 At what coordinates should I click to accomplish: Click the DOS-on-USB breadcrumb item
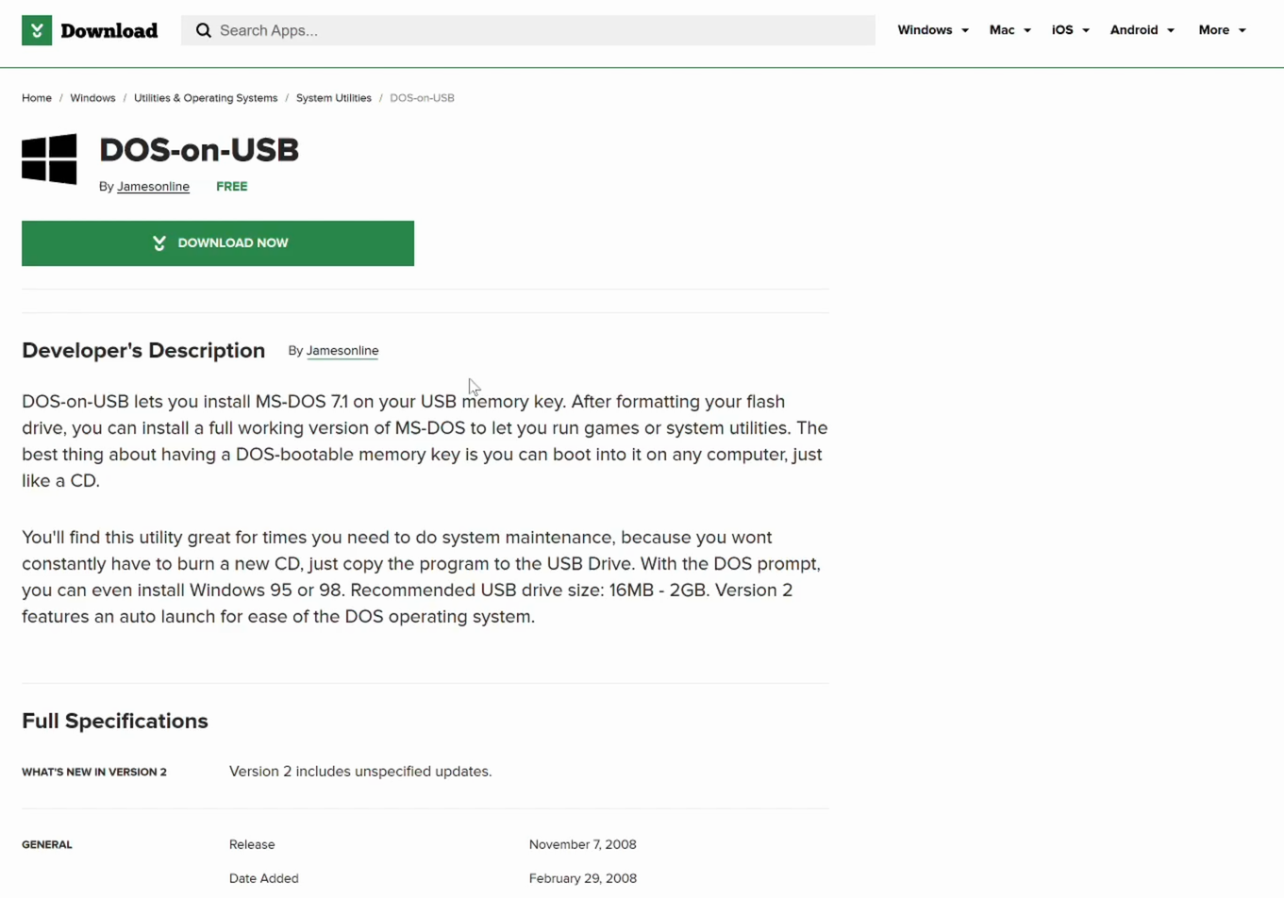pyautogui.click(x=422, y=98)
